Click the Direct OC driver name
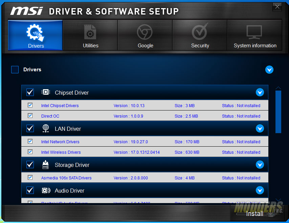The width and height of the screenshot is (289, 223). [50, 116]
